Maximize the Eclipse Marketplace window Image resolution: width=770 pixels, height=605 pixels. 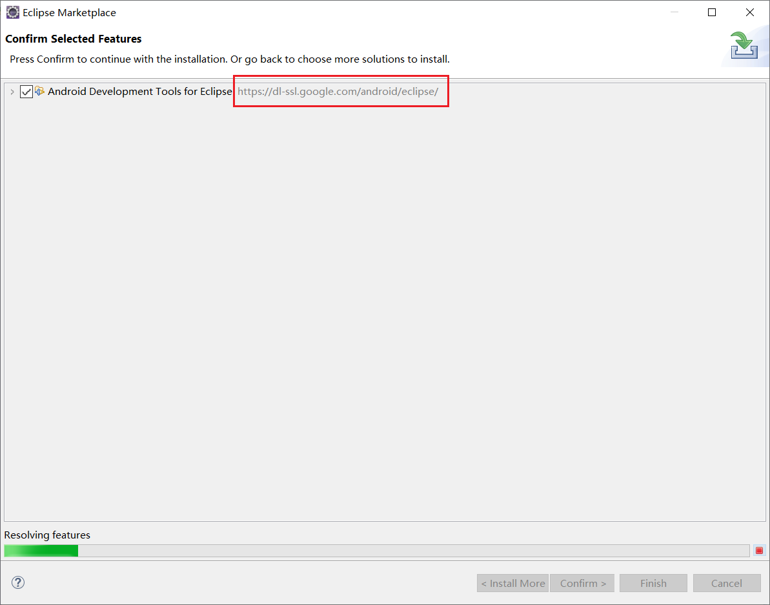click(711, 12)
